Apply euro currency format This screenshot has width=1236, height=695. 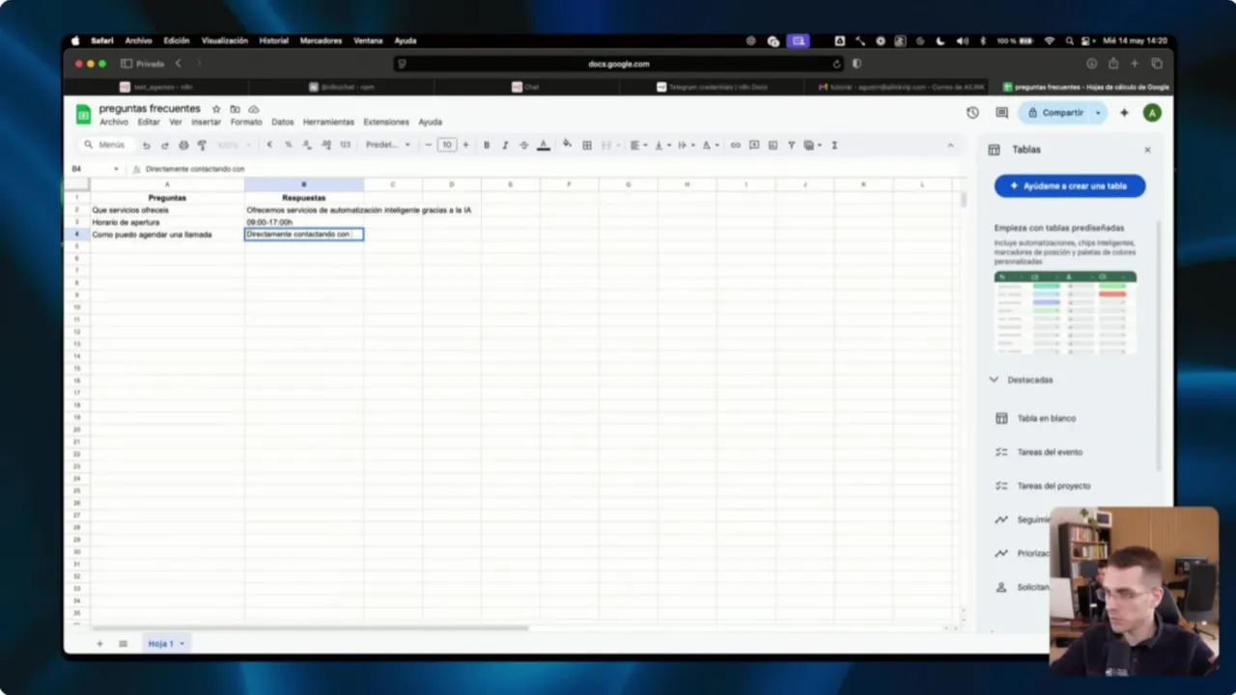(269, 145)
